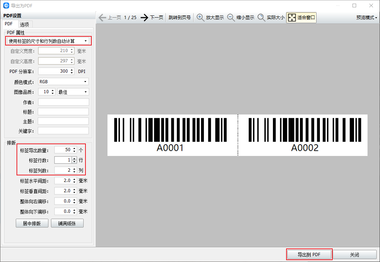
Task: Click the previous page arrow icon
Action: (102, 17)
